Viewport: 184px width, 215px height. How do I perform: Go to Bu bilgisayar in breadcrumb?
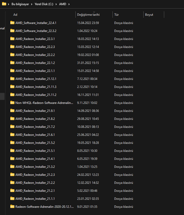20,4
